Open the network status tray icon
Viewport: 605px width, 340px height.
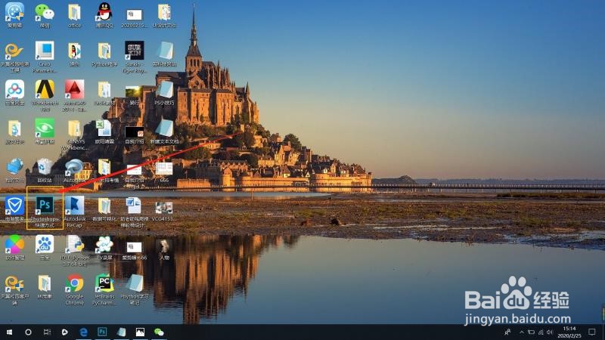tap(541, 332)
